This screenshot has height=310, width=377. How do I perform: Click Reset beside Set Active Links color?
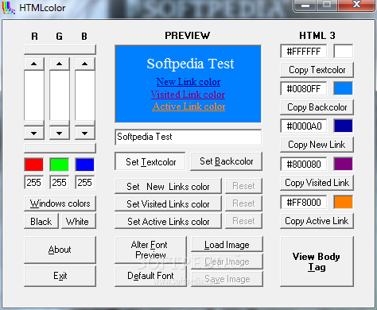(243, 221)
